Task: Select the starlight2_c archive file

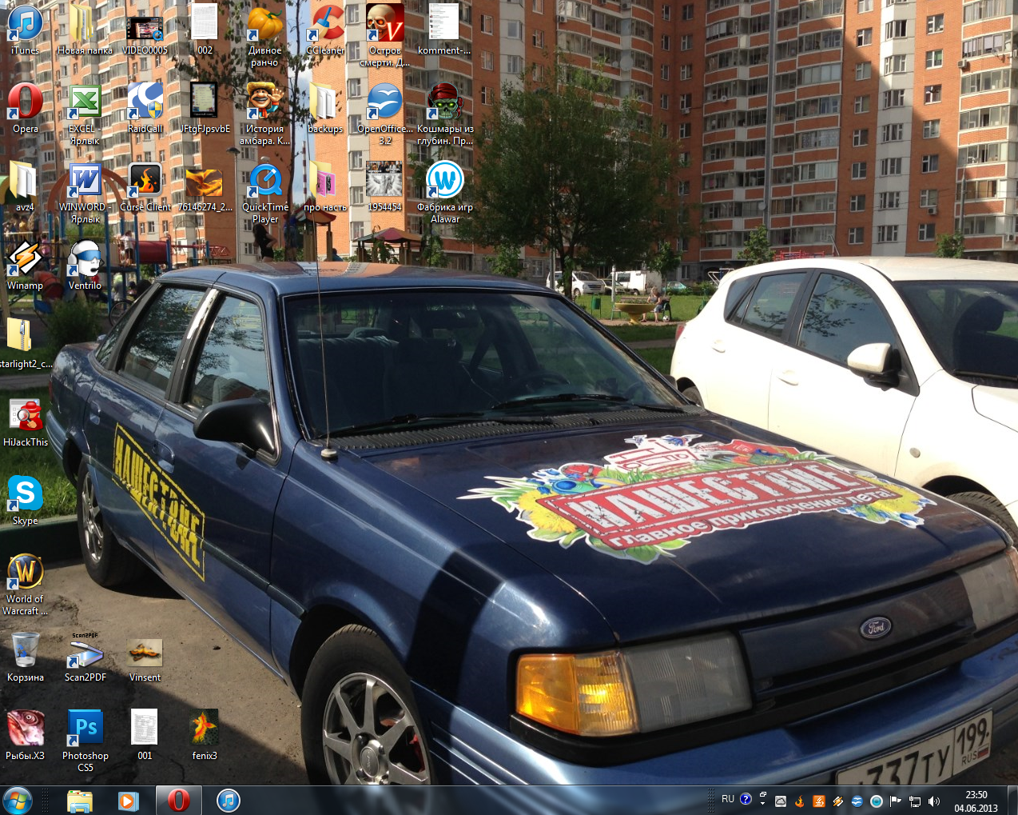Action: pos(26,344)
